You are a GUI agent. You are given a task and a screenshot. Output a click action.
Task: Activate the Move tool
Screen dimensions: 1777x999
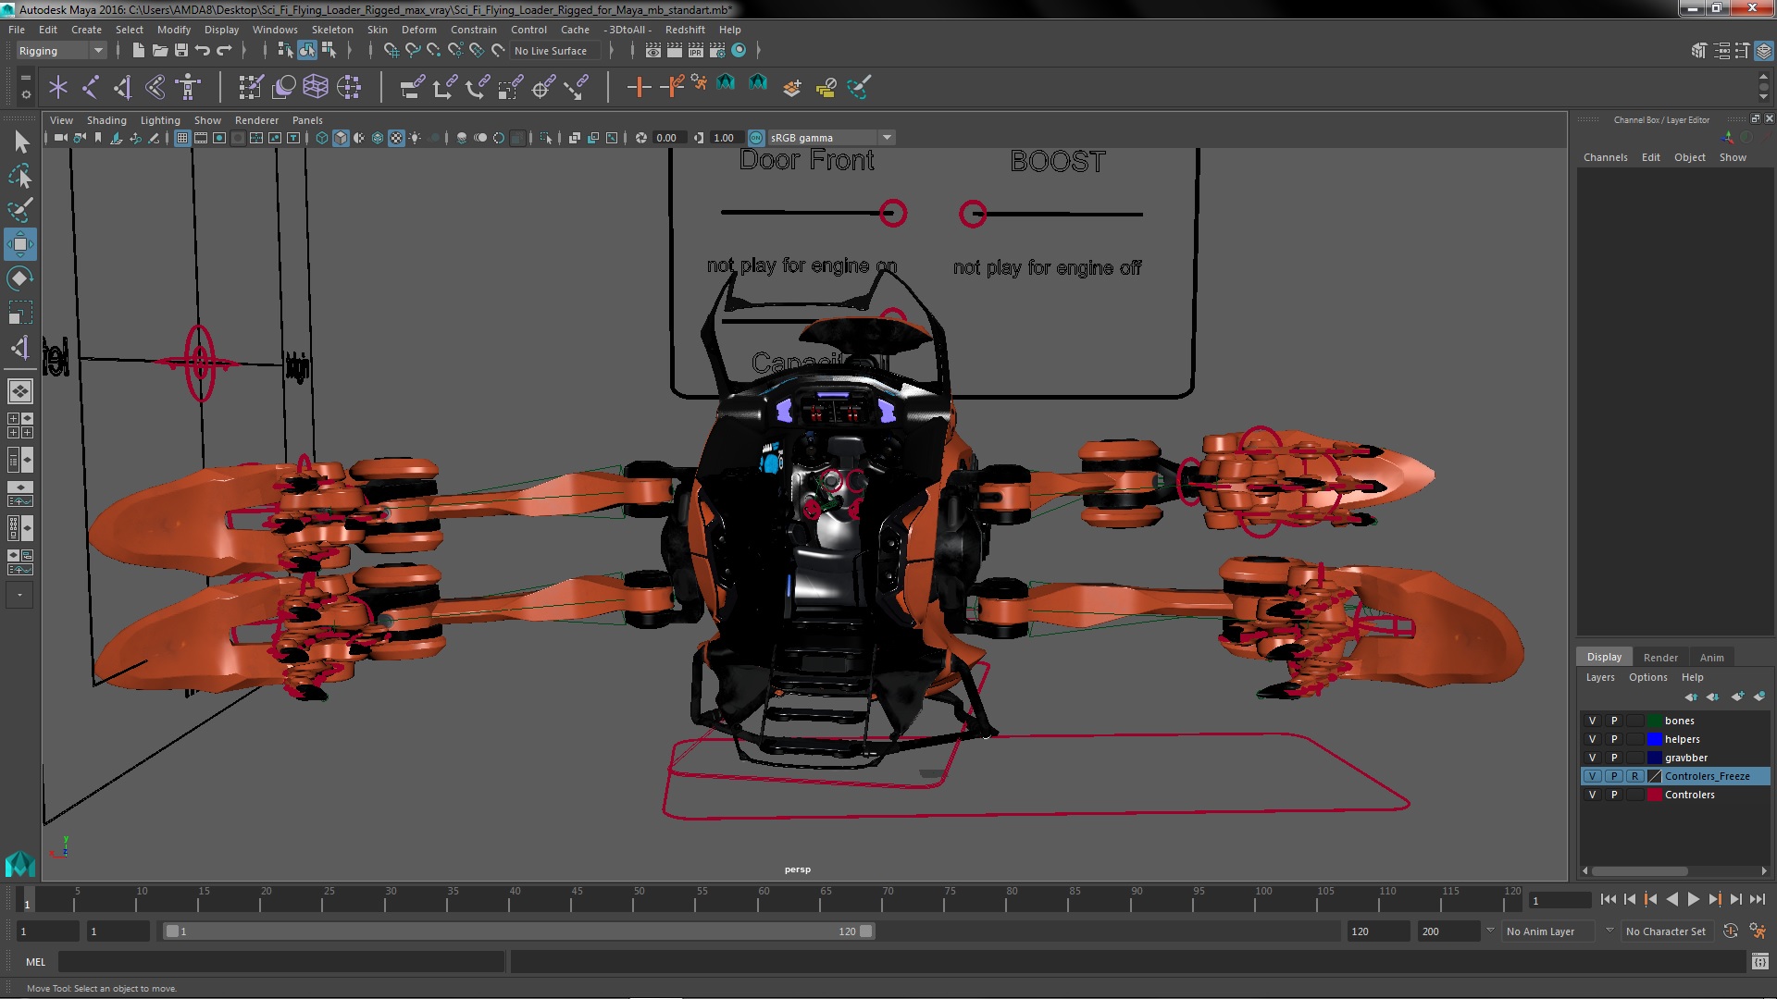point(20,244)
